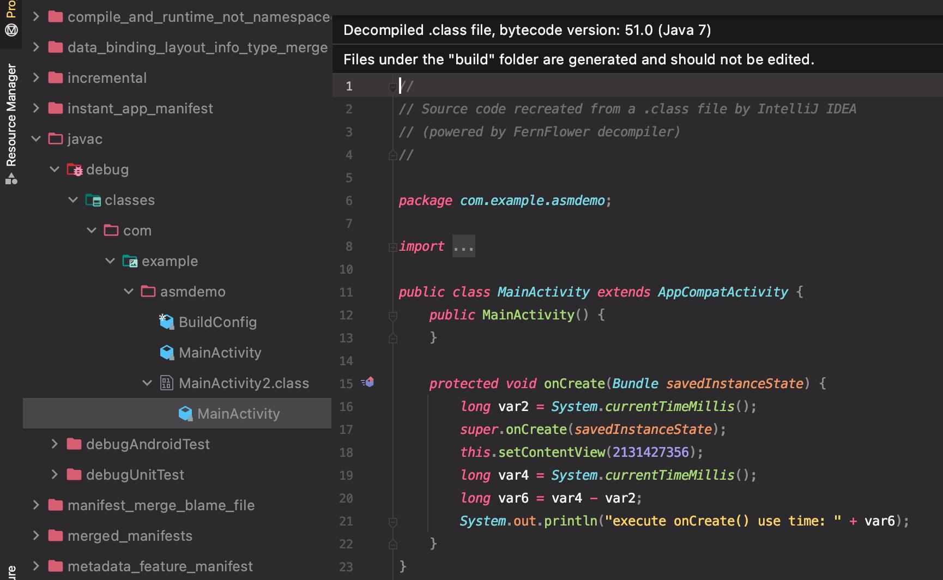Select the manifest_merge_blame_file folder row

(177, 505)
